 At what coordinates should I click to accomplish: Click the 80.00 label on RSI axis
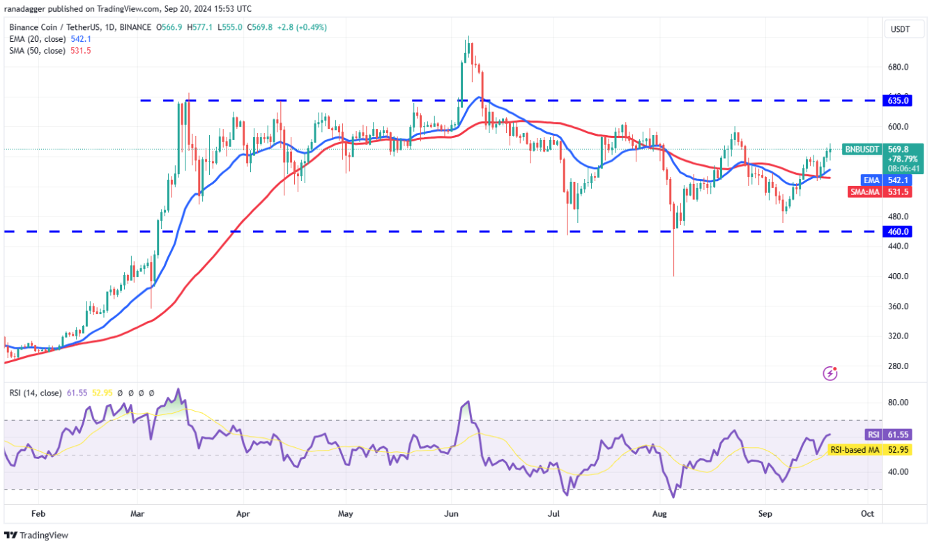click(x=896, y=403)
